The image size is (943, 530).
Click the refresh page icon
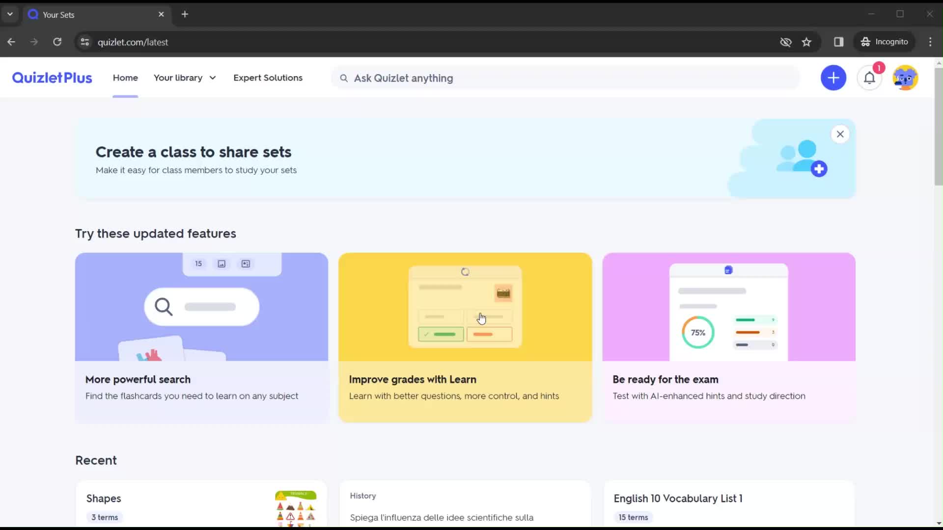[x=57, y=42]
